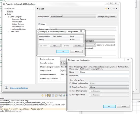Select the Import from projects radio button
The width and height of the screenshot is (140, 114).
pos(70,91)
